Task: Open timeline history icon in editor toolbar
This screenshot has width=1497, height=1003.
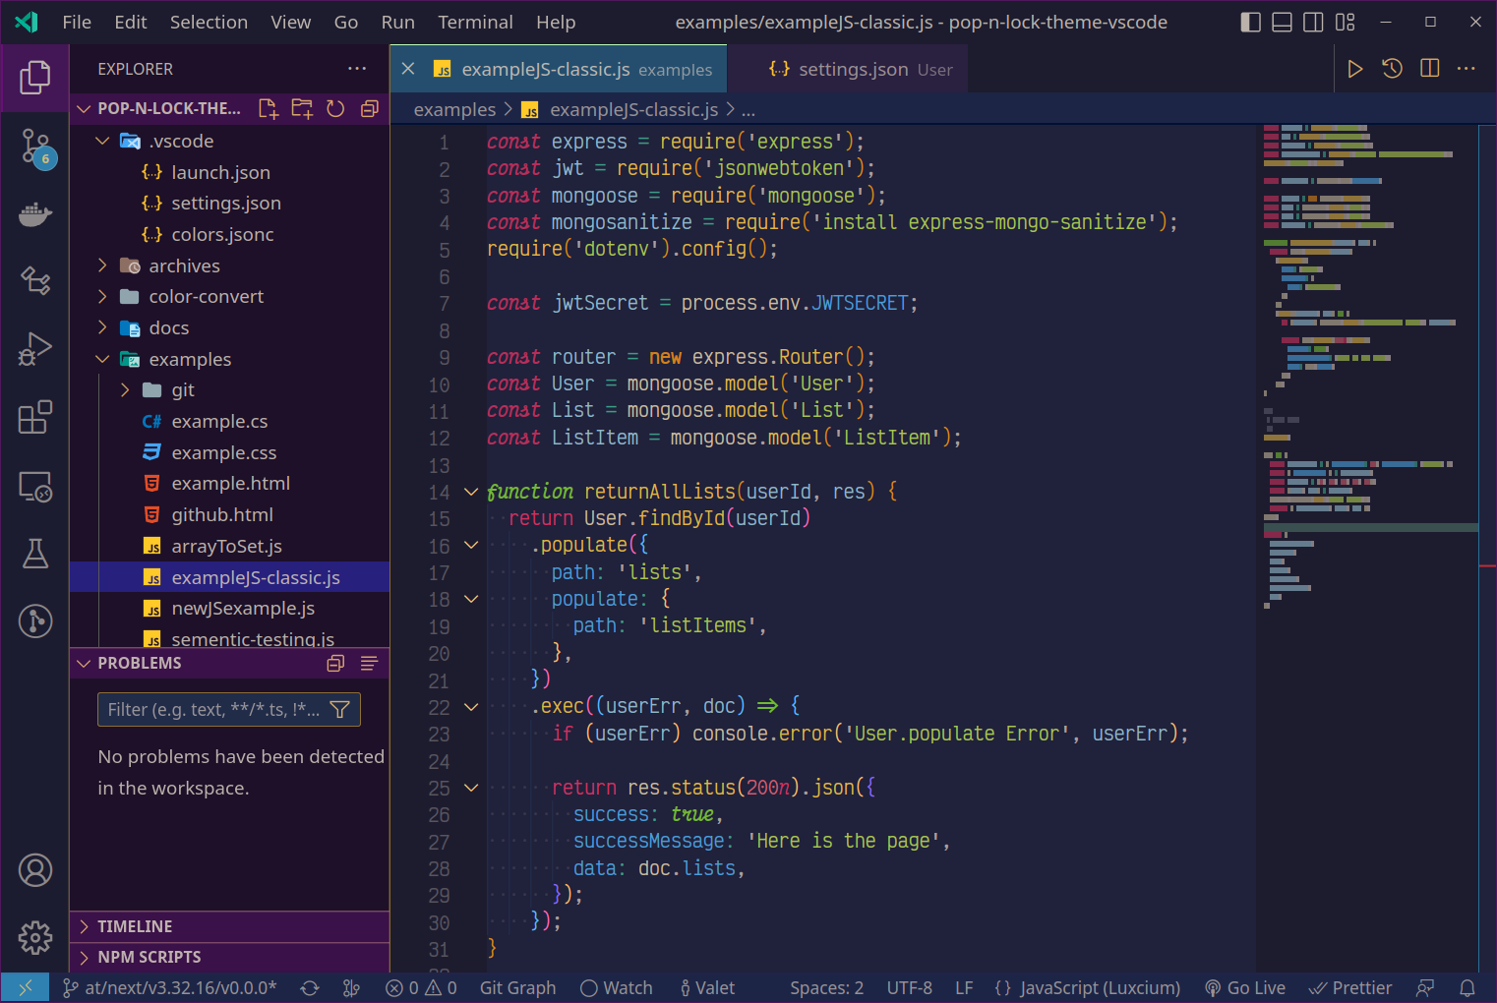Action: tap(1392, 69)
